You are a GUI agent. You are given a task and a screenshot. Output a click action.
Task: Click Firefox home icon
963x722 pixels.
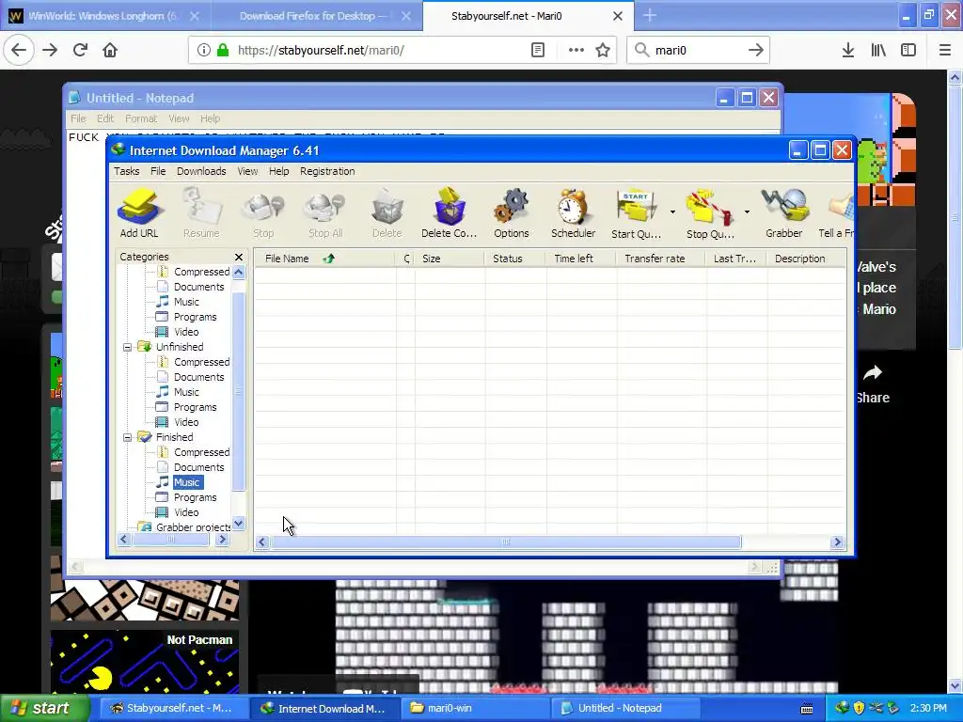[110, 50]
